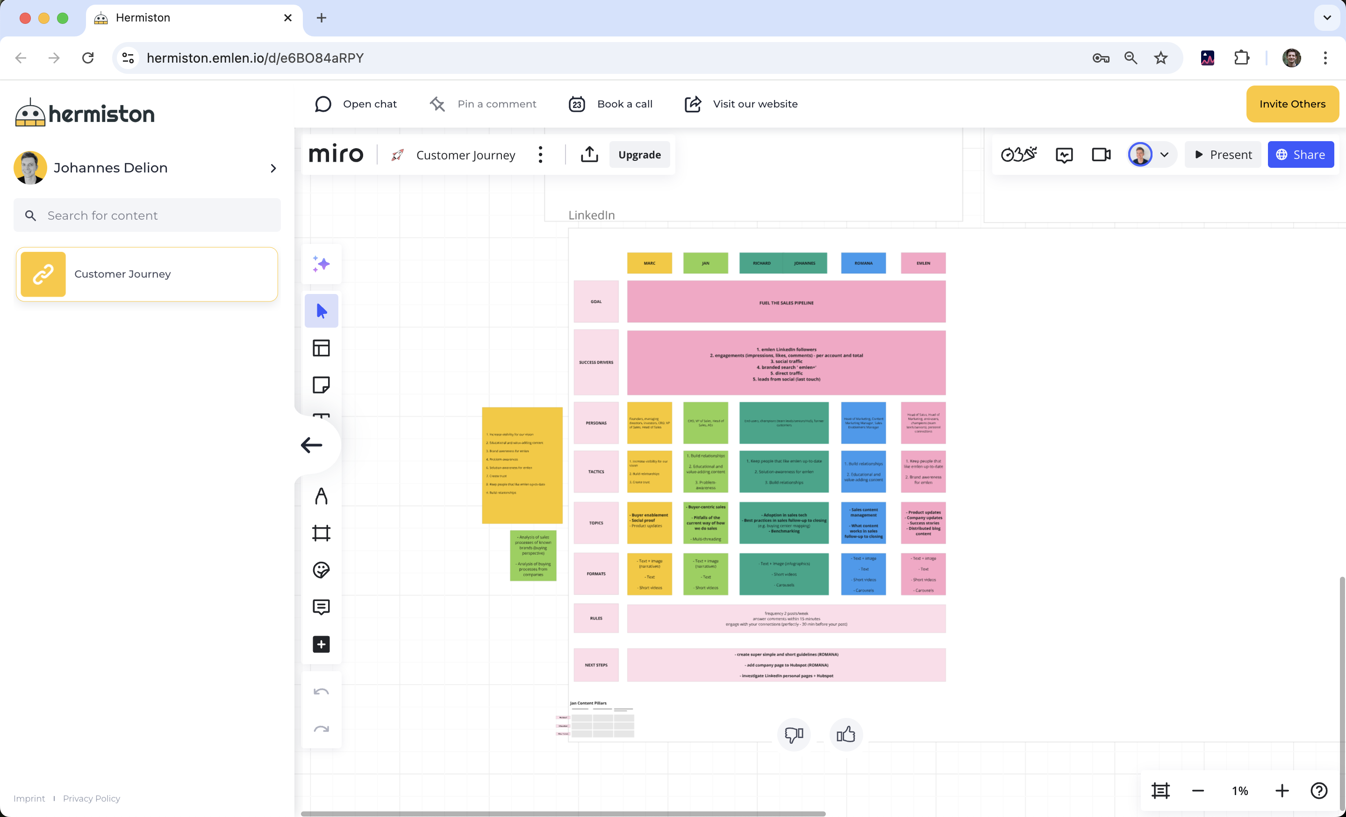
Task: Click the thumbs down feedback button
Action: 794,735
